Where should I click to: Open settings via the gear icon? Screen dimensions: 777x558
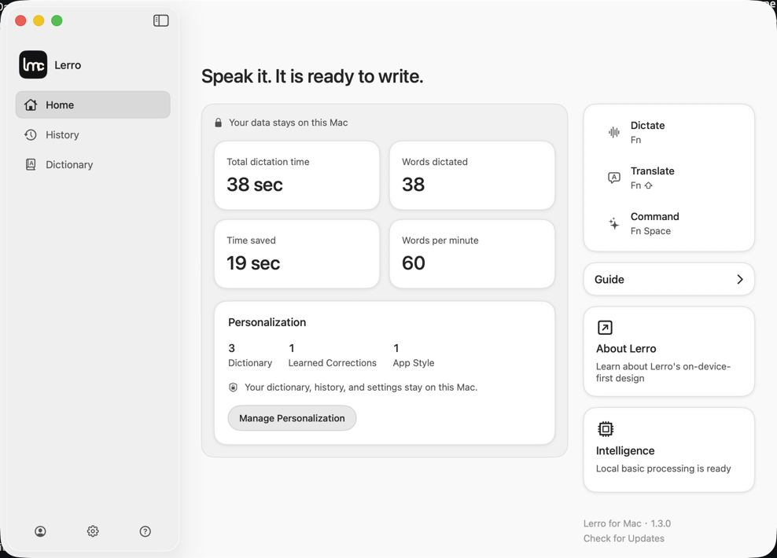[x=93, y=531]
